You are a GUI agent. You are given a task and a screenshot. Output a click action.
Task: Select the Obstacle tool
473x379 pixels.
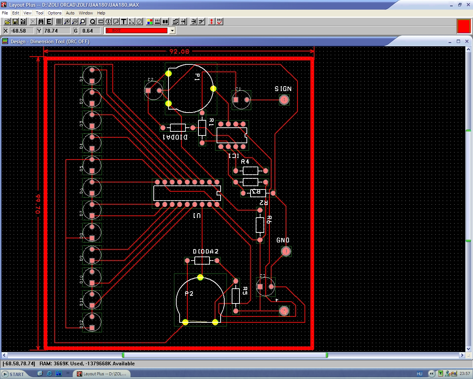tap(116, 21)
